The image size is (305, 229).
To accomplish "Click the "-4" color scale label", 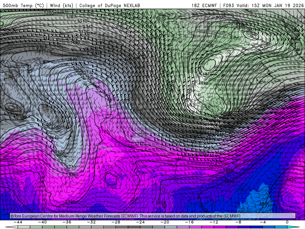I will click(x=263, y=222).
